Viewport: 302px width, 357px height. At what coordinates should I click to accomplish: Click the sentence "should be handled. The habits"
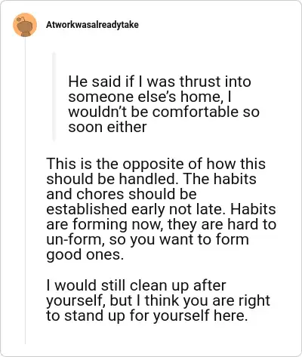(x=151, y=179)
